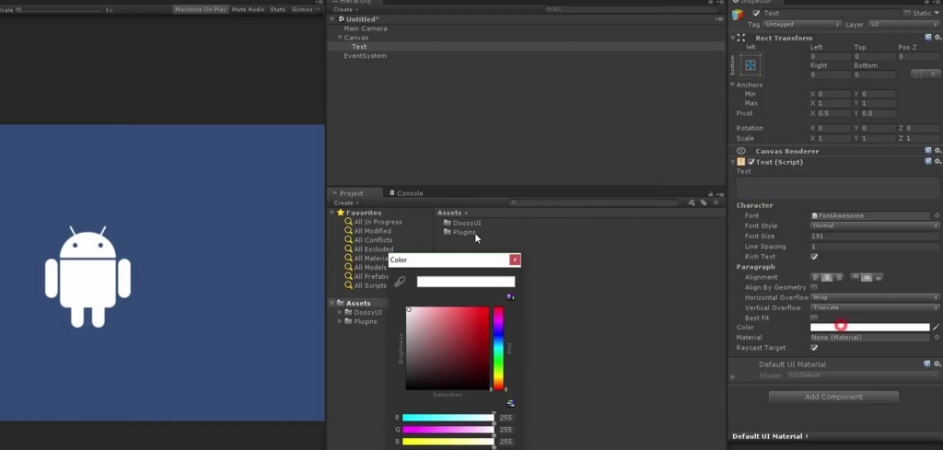Screen dimensions: 943x450
Task: Pick a color with the eyedropper in Color window
Action: pyautogui.click(x=400, y=282)
